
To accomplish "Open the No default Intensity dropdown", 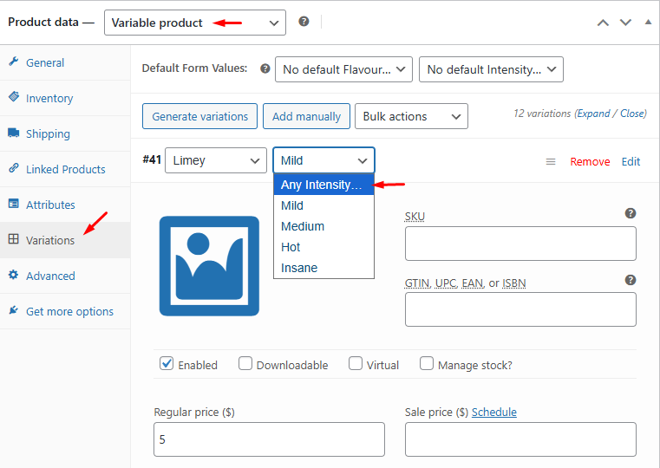I will [491, 69].
